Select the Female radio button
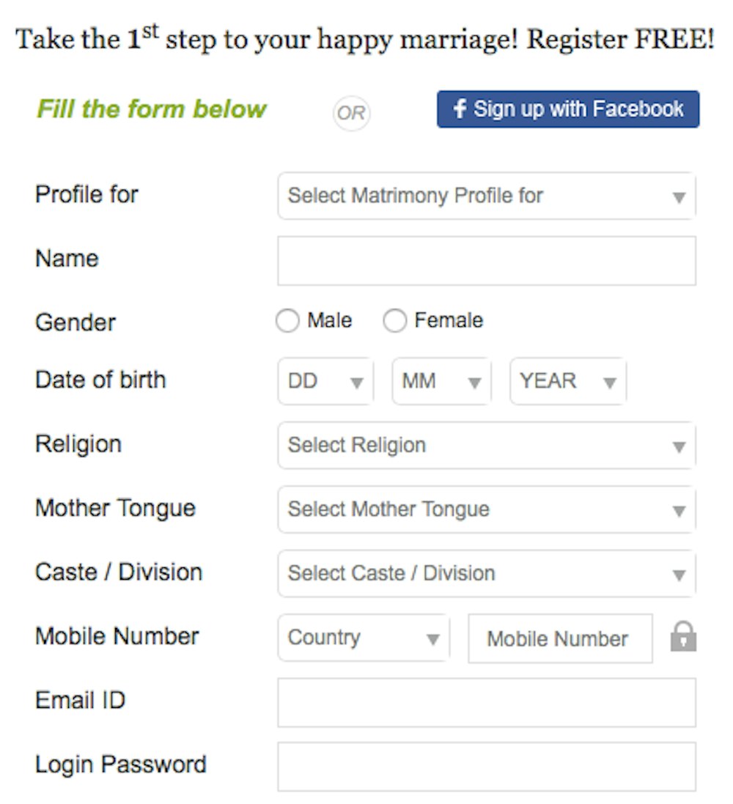Image resolution: width=733 pixels, height=804 pixels. (x=395, y=321)
